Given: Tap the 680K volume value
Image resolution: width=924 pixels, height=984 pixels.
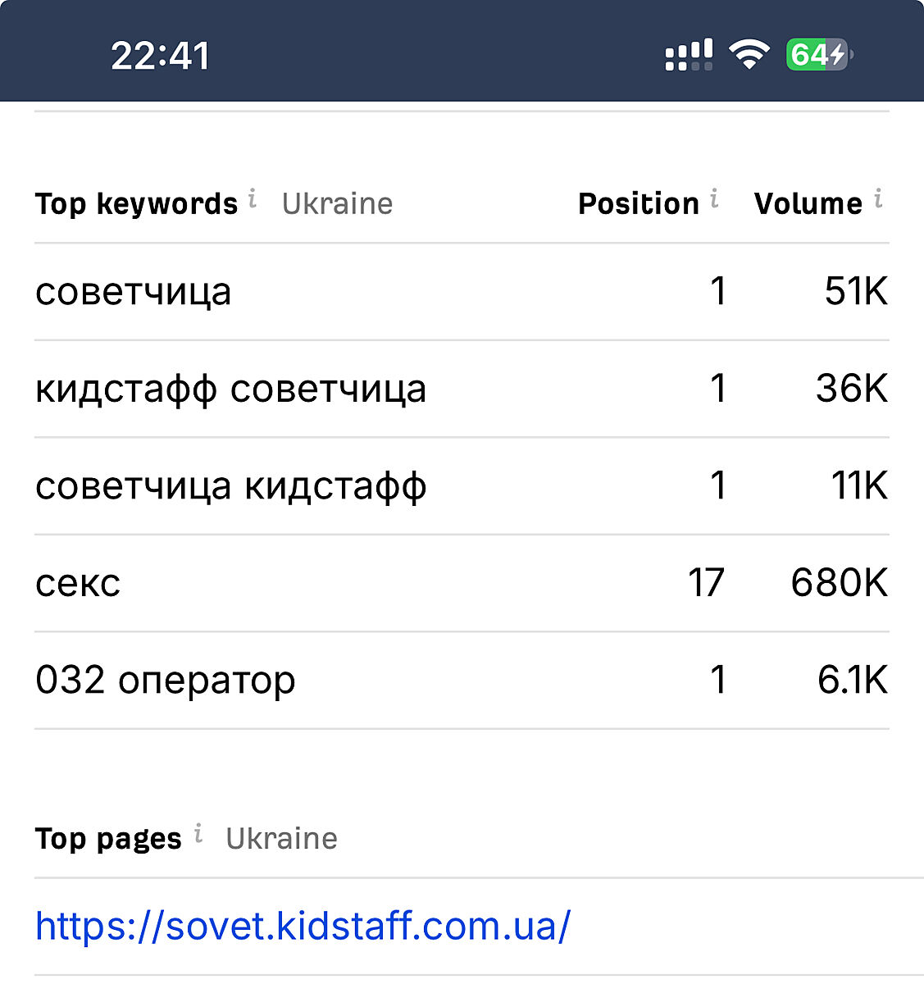Looking at the screenshot, I should tap(839, 583).
